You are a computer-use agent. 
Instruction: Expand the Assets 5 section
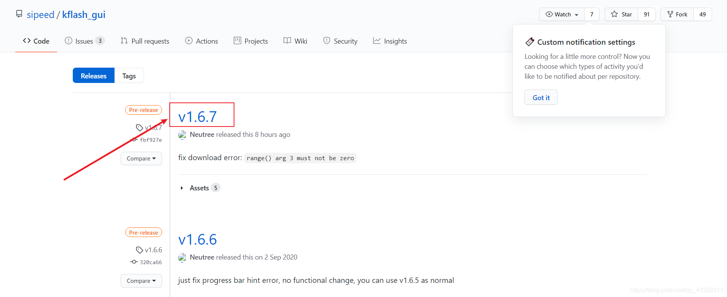click(199, 188)
